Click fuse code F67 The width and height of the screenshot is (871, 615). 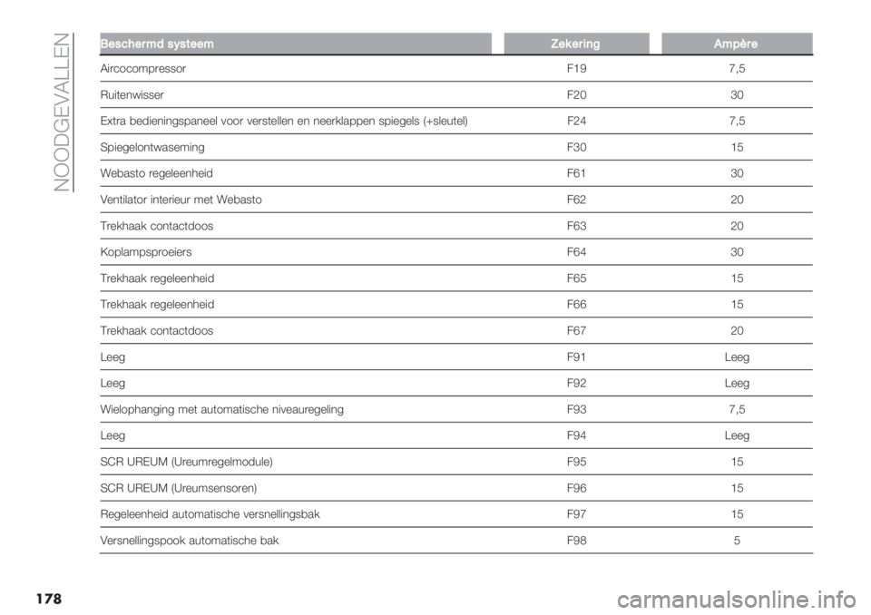(x=577, y=330)
